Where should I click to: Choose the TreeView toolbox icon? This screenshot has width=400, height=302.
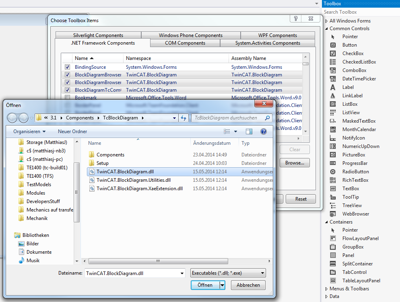(x=333, y=205)
